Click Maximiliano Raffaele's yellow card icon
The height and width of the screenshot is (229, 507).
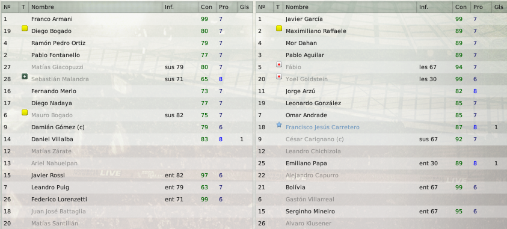pyautogui.click(x=279, y=29)
